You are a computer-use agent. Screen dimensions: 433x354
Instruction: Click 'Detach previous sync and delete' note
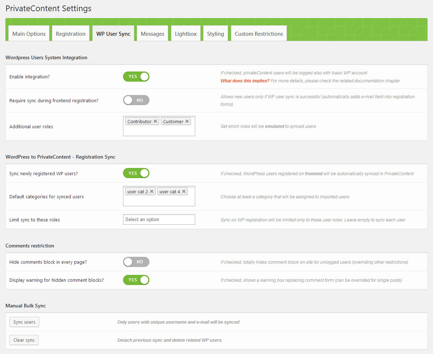coord(170,340)
